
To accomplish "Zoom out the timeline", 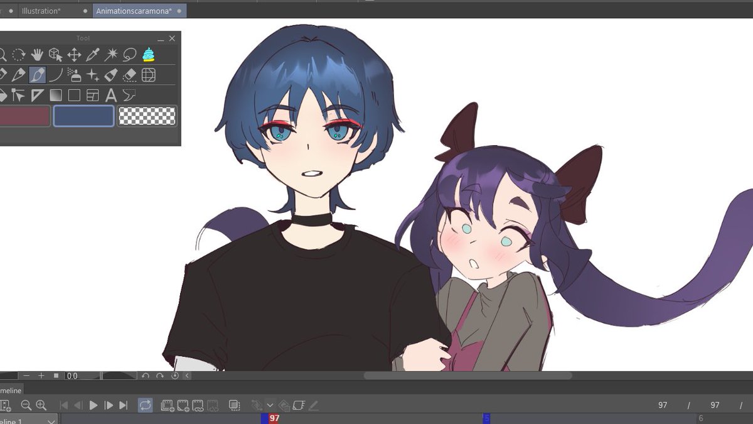I will pyautogui.click(x=26, y=406).
